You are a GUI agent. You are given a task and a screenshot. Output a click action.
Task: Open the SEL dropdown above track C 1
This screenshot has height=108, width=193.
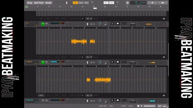[89, 19]
